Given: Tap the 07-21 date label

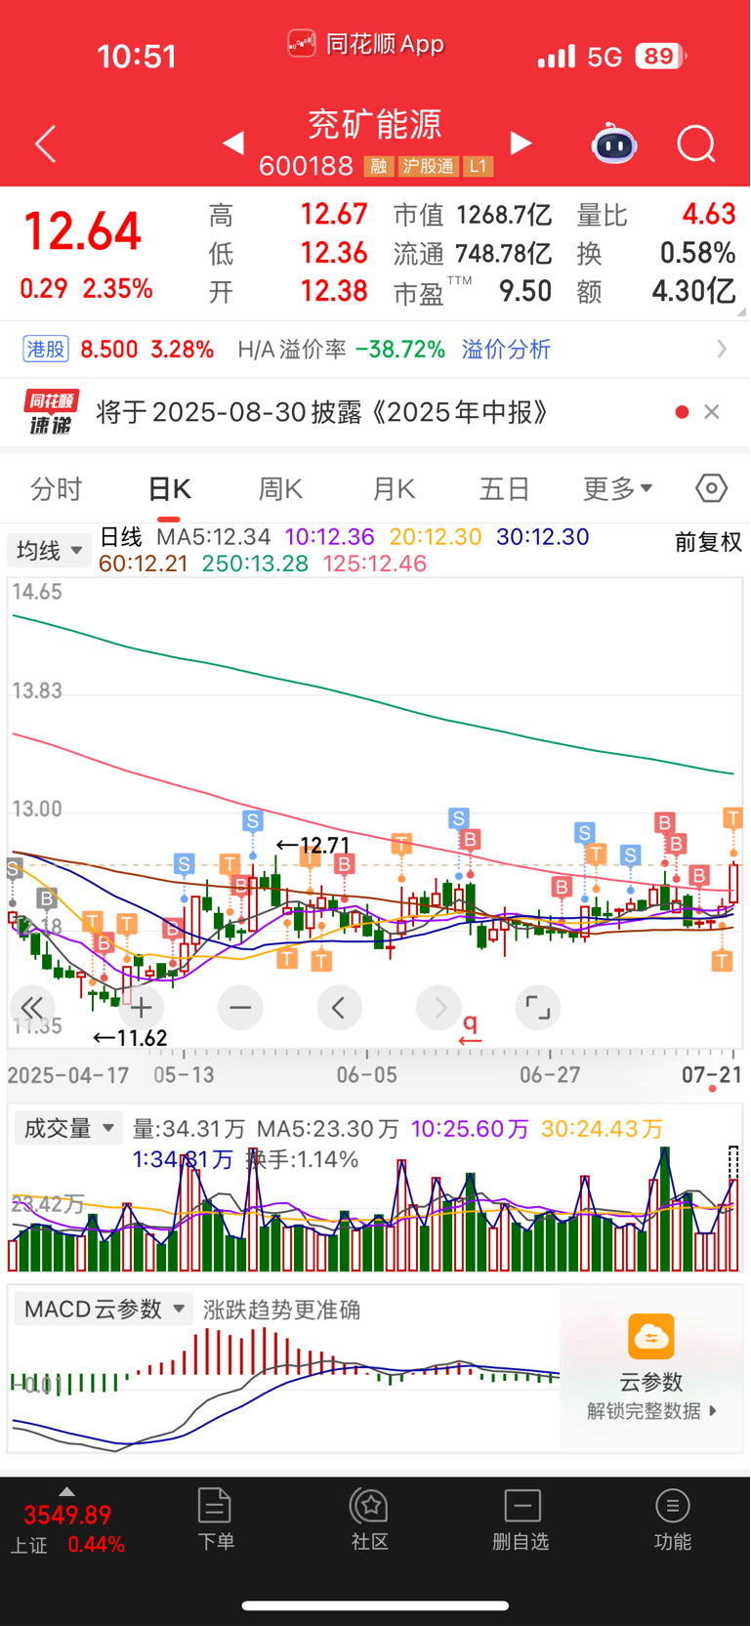Looking at the screenshot, I should [x=711, y=1074].
